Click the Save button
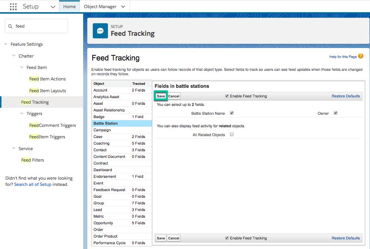 coord(160,96)
